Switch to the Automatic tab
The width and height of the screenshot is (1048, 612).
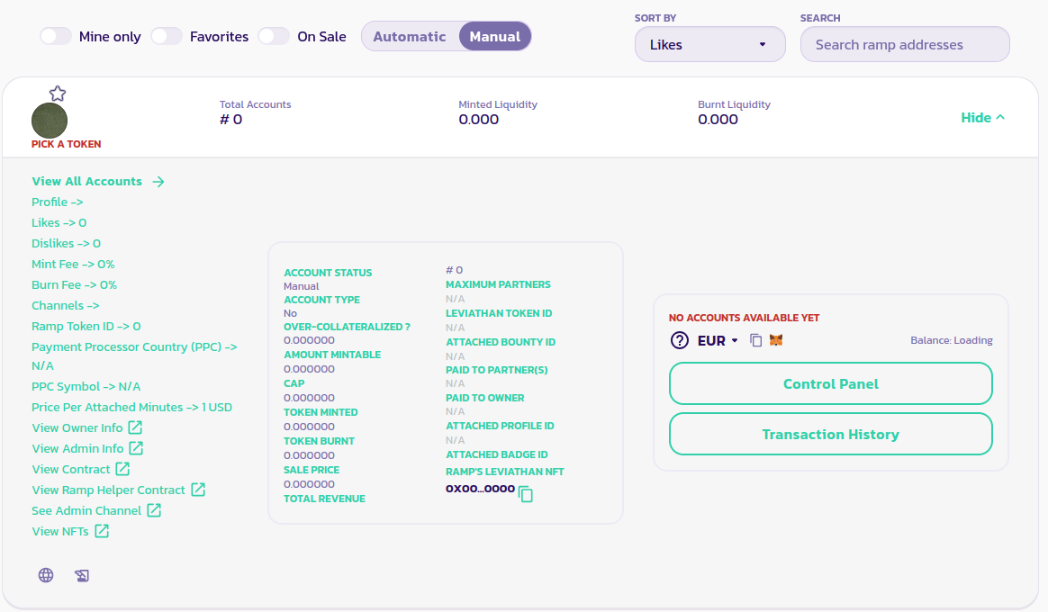tap(410, 37)
